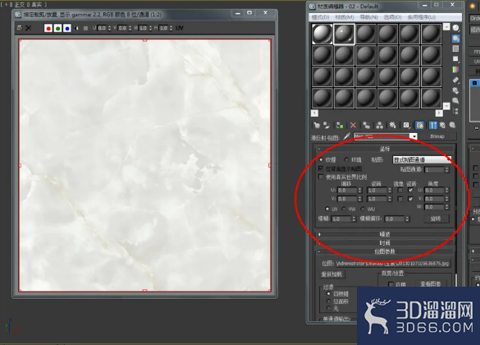Click the 旋转 button
This screenshot has width=480, height=345.
pyautogui.click(x=436, y=218)
